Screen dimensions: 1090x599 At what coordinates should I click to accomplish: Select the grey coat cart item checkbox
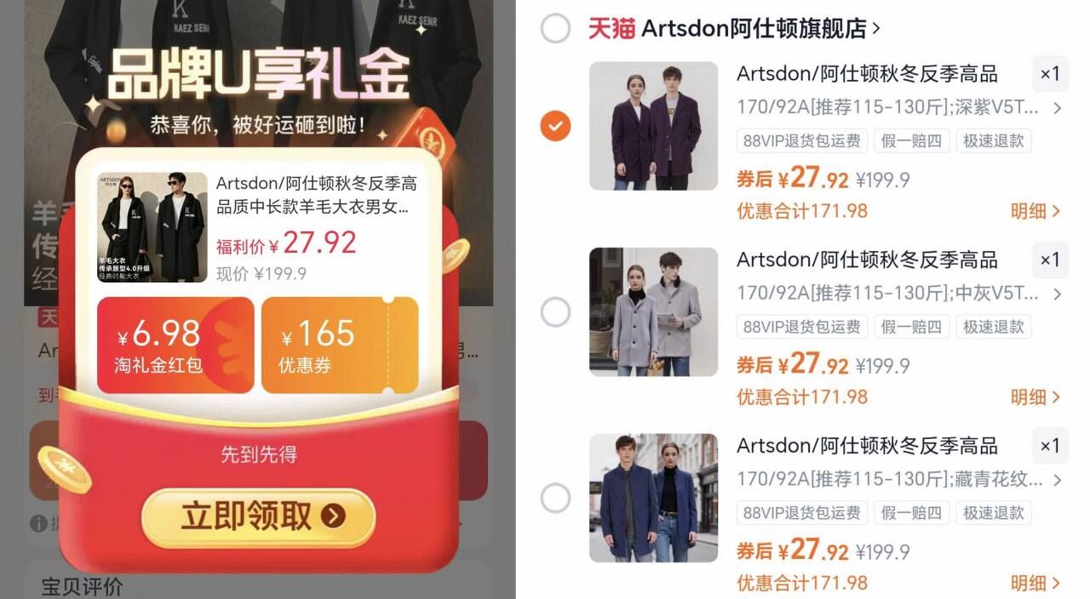coord(555,312)
